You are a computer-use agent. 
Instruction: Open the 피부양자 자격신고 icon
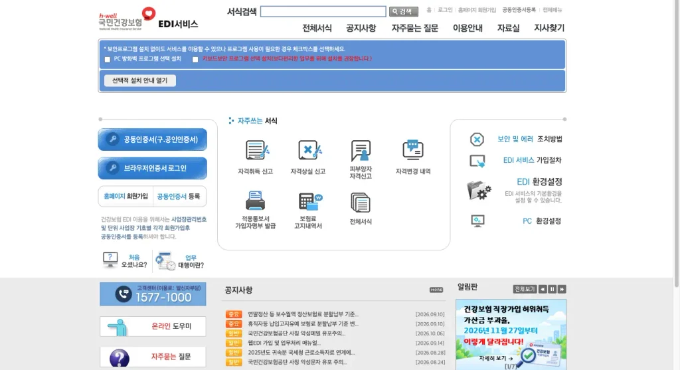[x=361, y=150]
